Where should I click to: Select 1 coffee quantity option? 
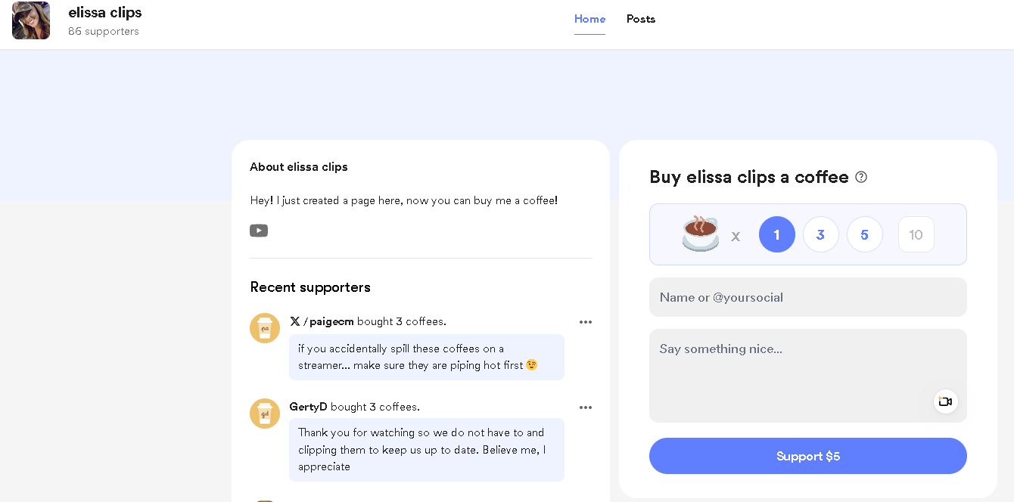777,234
